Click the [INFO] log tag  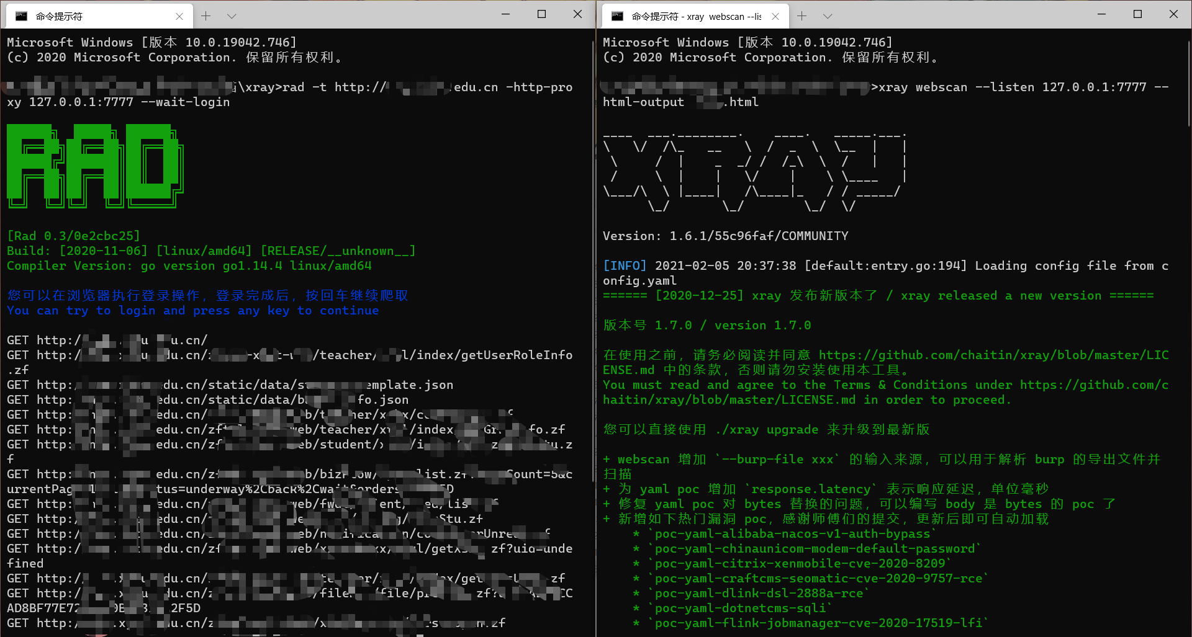[x=625, y=265]
